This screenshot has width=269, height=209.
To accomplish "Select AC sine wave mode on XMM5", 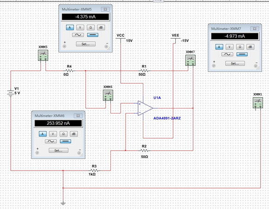I will tap(78, 35).
